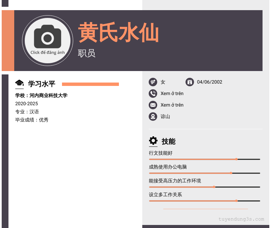Click the camera photo upload placeholder

(47, 40)
